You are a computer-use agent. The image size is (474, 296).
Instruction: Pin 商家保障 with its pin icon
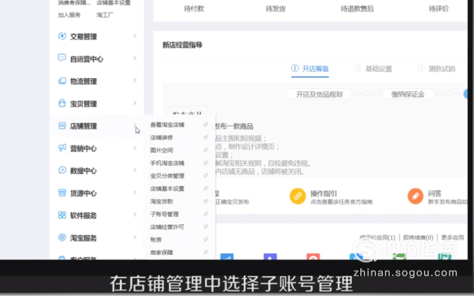(x=205, y=252)
